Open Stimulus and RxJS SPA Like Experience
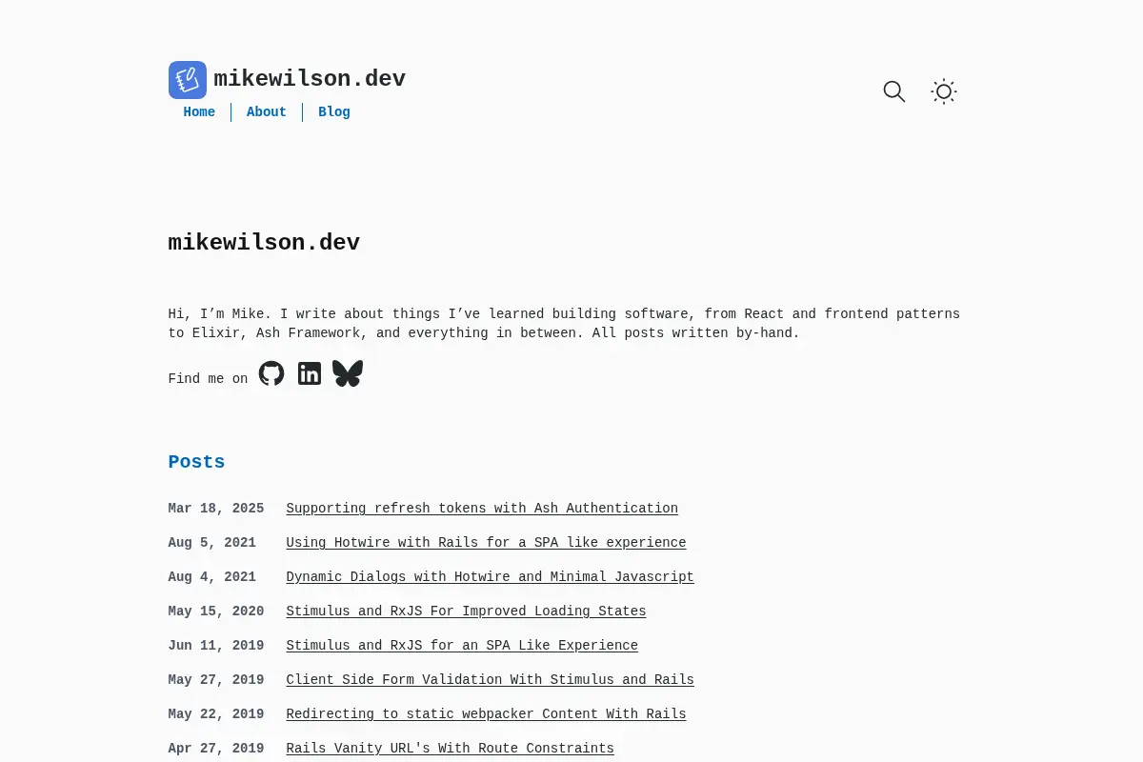 [x=462, y=646]
